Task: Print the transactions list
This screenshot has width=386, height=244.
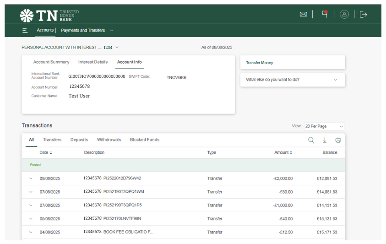Action: pos(338,140)
